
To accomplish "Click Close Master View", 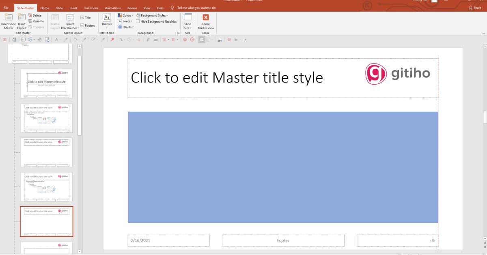I will [x=206, y=21].
